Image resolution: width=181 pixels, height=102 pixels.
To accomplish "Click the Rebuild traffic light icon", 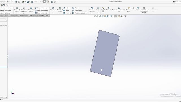I will pyautogui.click(x=49, y=2).
